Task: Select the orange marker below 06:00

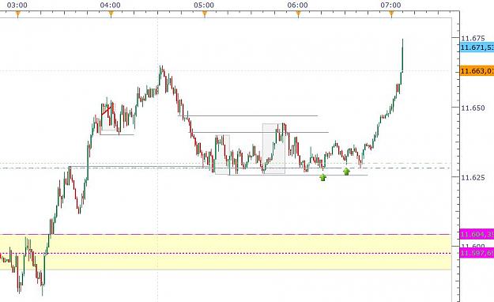Action: pos(298,13)
